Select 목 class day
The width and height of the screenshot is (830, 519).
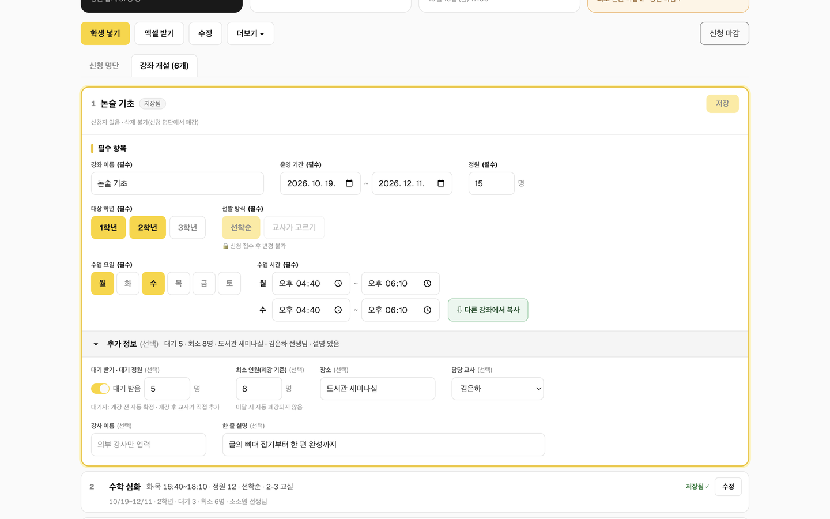(179, 284)
